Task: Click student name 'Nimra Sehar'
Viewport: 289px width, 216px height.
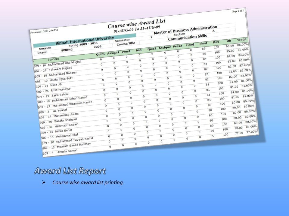Action: [64, 131]
